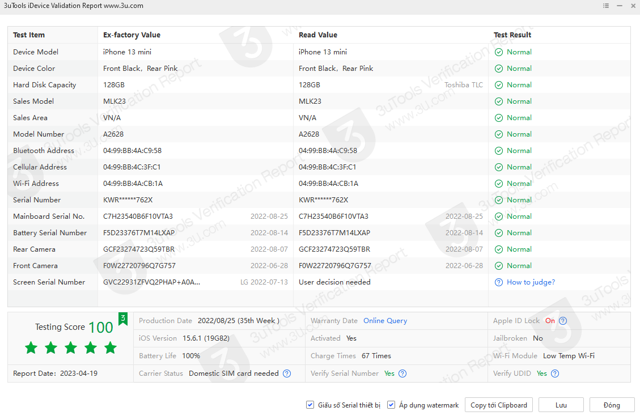Open the help icon beside Verify Serial Number
The height and width of the screenshot is (420, 640).
[x=402, y=374]
